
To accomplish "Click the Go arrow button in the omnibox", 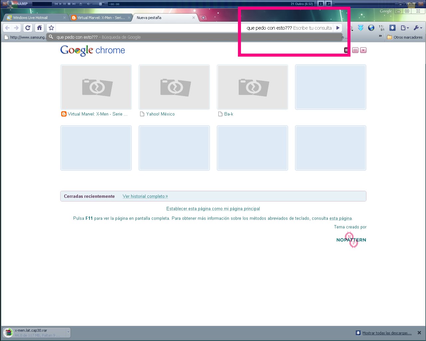I will pos(338,28).
